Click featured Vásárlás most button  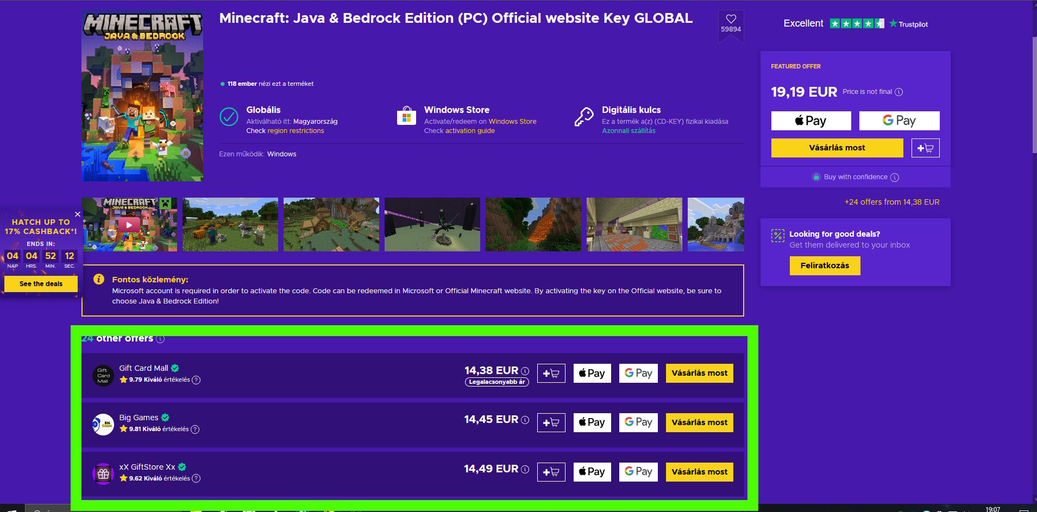pos(837,148)
